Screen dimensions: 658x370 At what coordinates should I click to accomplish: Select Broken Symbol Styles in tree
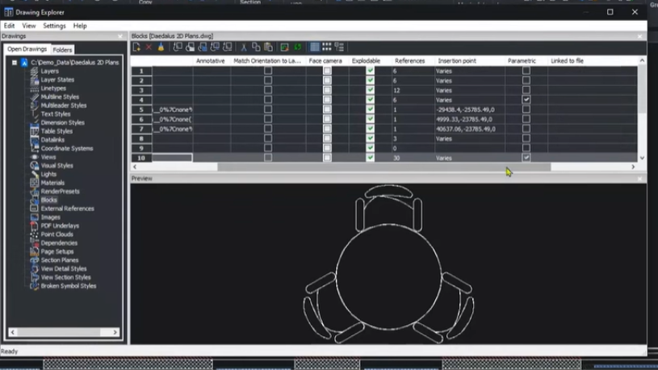[x=69, y=286]
